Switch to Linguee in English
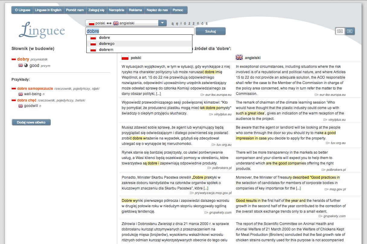The image size is (367, 244). tap(48, 10)
